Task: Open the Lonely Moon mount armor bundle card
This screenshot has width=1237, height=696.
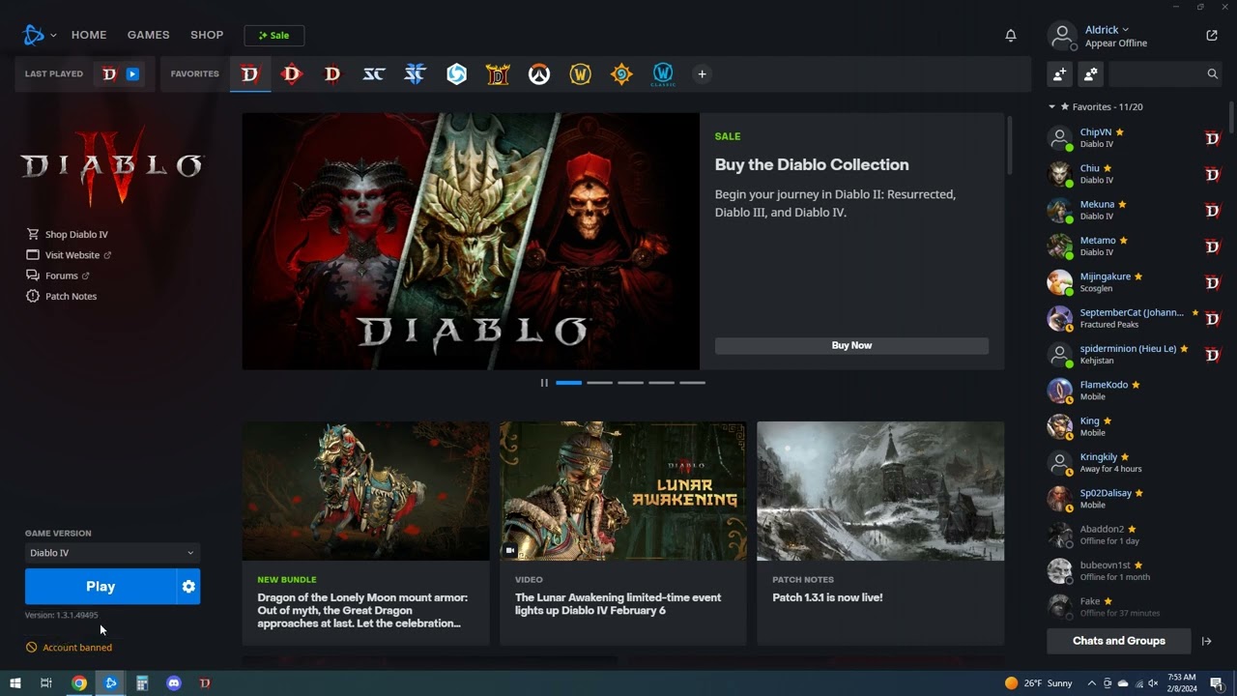Action: coord(365,533)
